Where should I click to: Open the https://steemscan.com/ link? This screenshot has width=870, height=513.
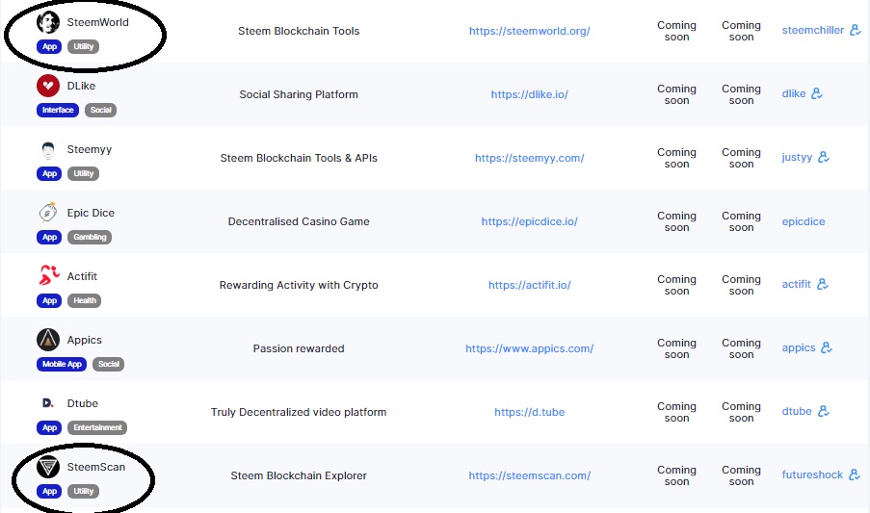coord(529,475)
